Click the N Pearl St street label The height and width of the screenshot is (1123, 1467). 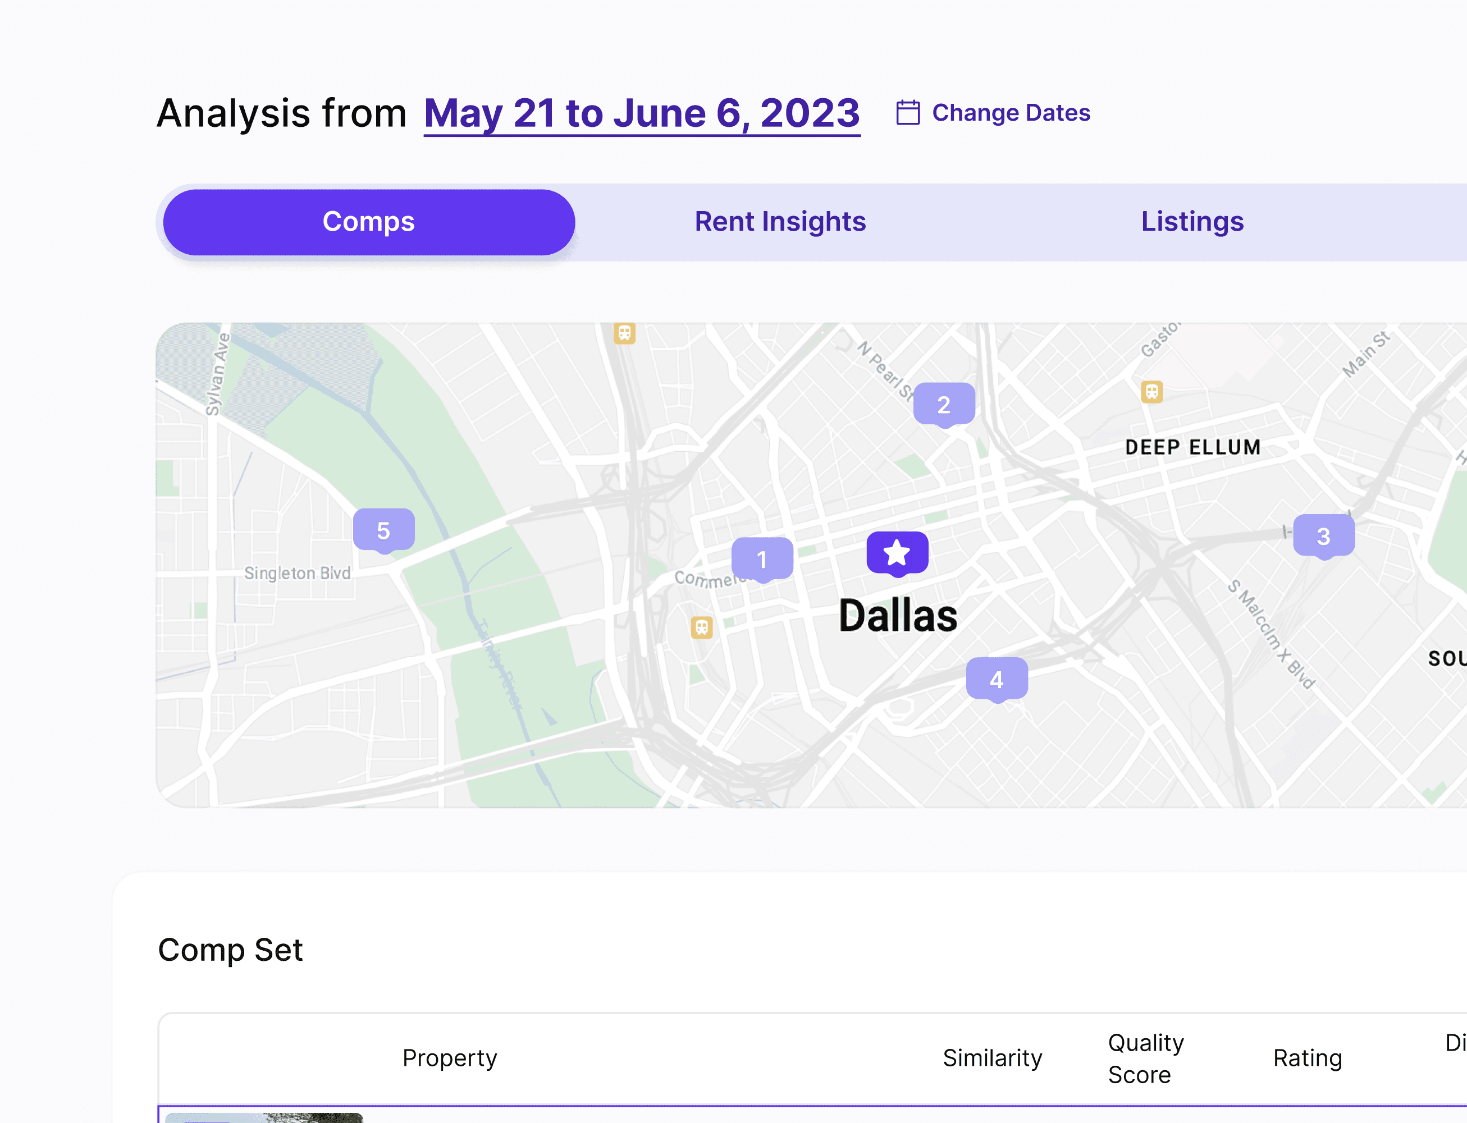coord(886,371)
